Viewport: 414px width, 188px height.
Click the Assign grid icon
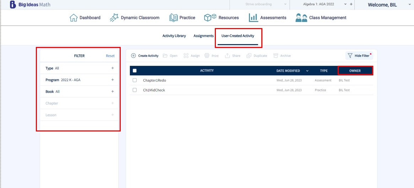[x=186, y=56]
